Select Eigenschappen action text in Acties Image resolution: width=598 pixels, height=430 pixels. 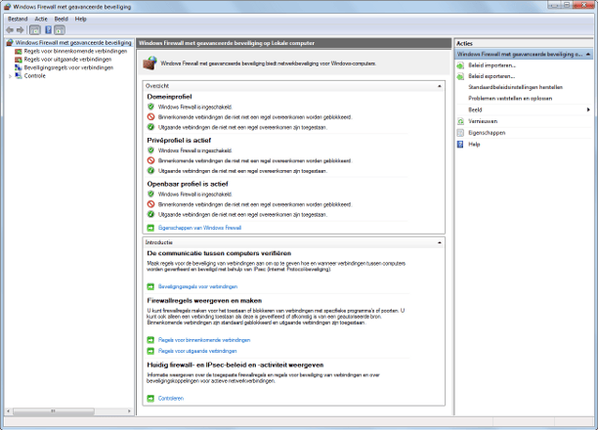coord(487,133)
